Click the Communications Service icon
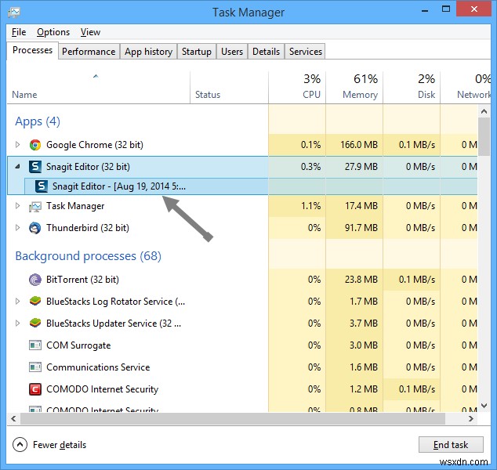This screenshot has height=470, width=497. (35, 367)
